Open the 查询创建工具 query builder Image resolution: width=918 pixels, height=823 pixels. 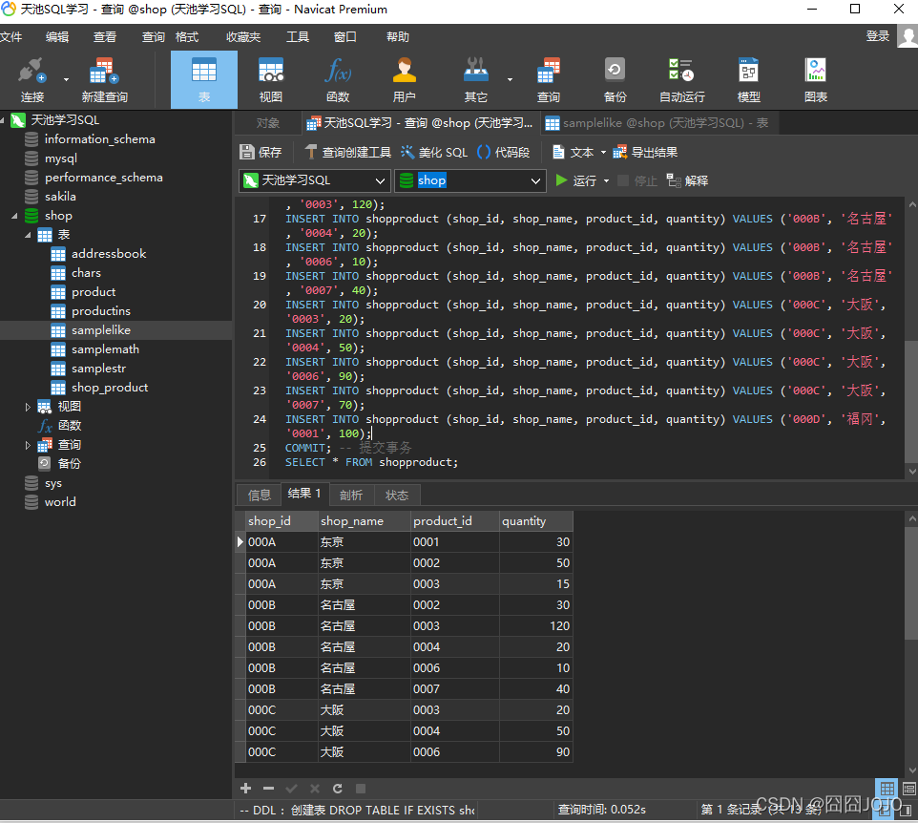[347, 153]
